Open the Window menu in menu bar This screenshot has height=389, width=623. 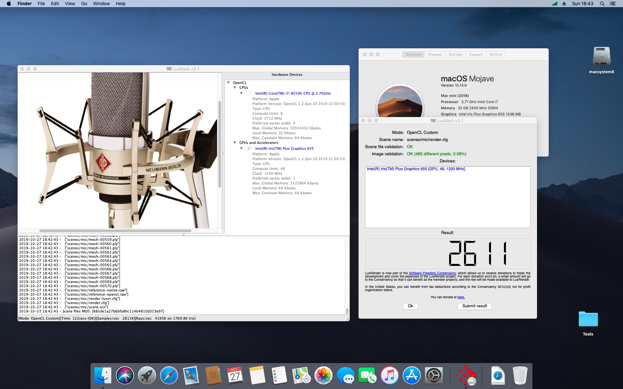click(x=101, y=4)
